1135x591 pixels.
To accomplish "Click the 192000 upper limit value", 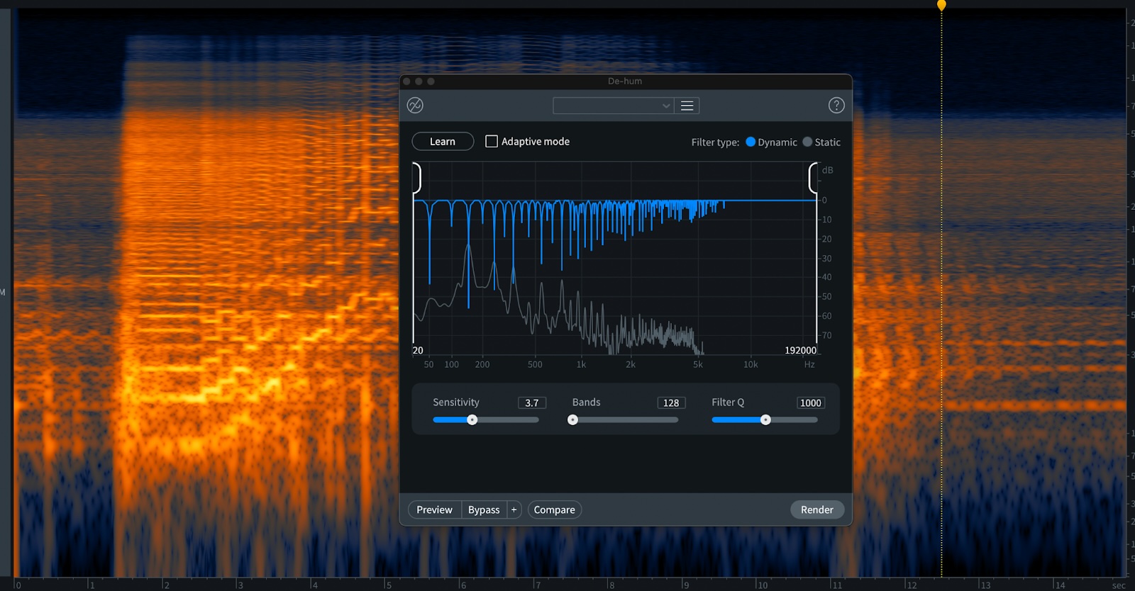I will (x=800, y=350).
